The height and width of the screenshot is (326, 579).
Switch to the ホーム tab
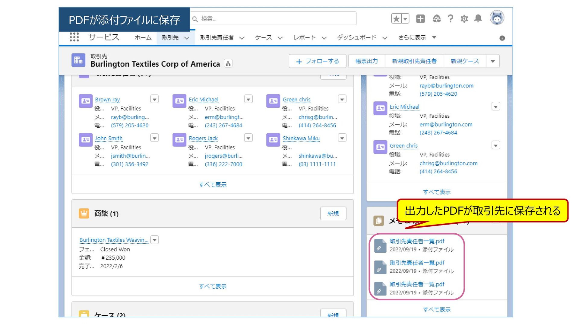pyautogui.click(x=143, y=37)
